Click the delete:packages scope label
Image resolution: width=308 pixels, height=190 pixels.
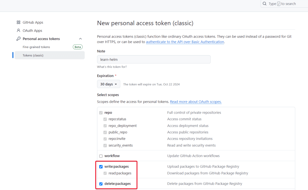pyautogui.click(x=118, y=184)
